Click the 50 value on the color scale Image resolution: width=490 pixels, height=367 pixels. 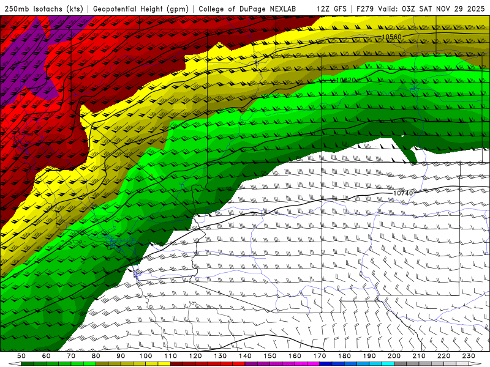tap(21, 356)
